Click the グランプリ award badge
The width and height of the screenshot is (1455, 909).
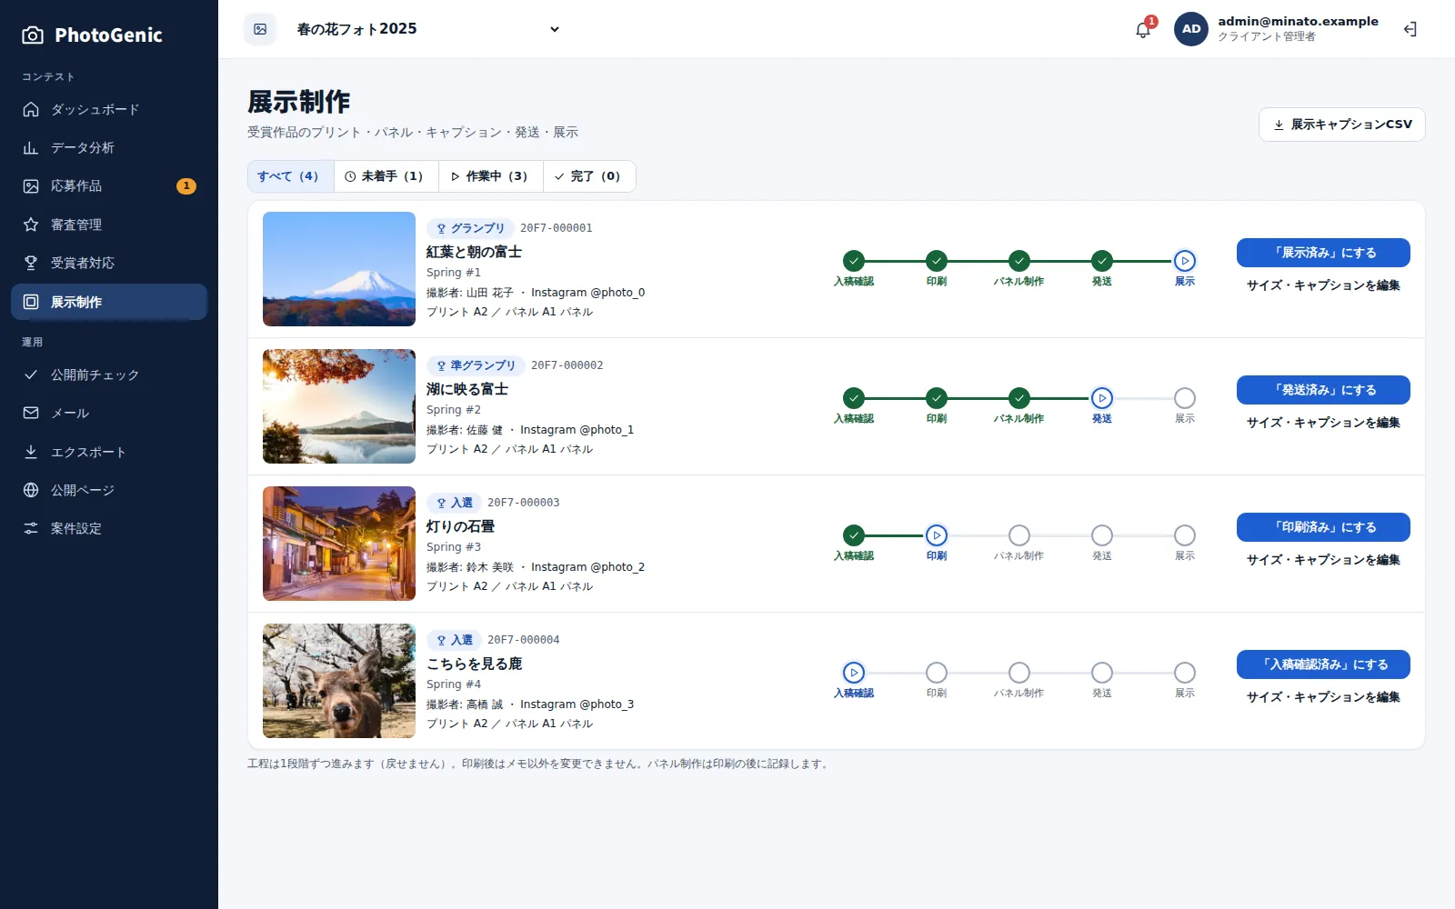point(470,228)
